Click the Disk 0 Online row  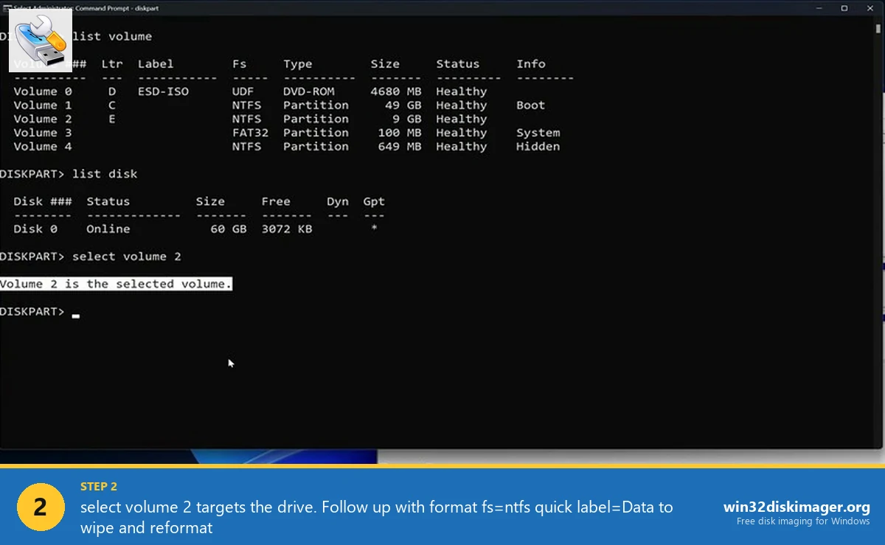(x=147, y=229)
